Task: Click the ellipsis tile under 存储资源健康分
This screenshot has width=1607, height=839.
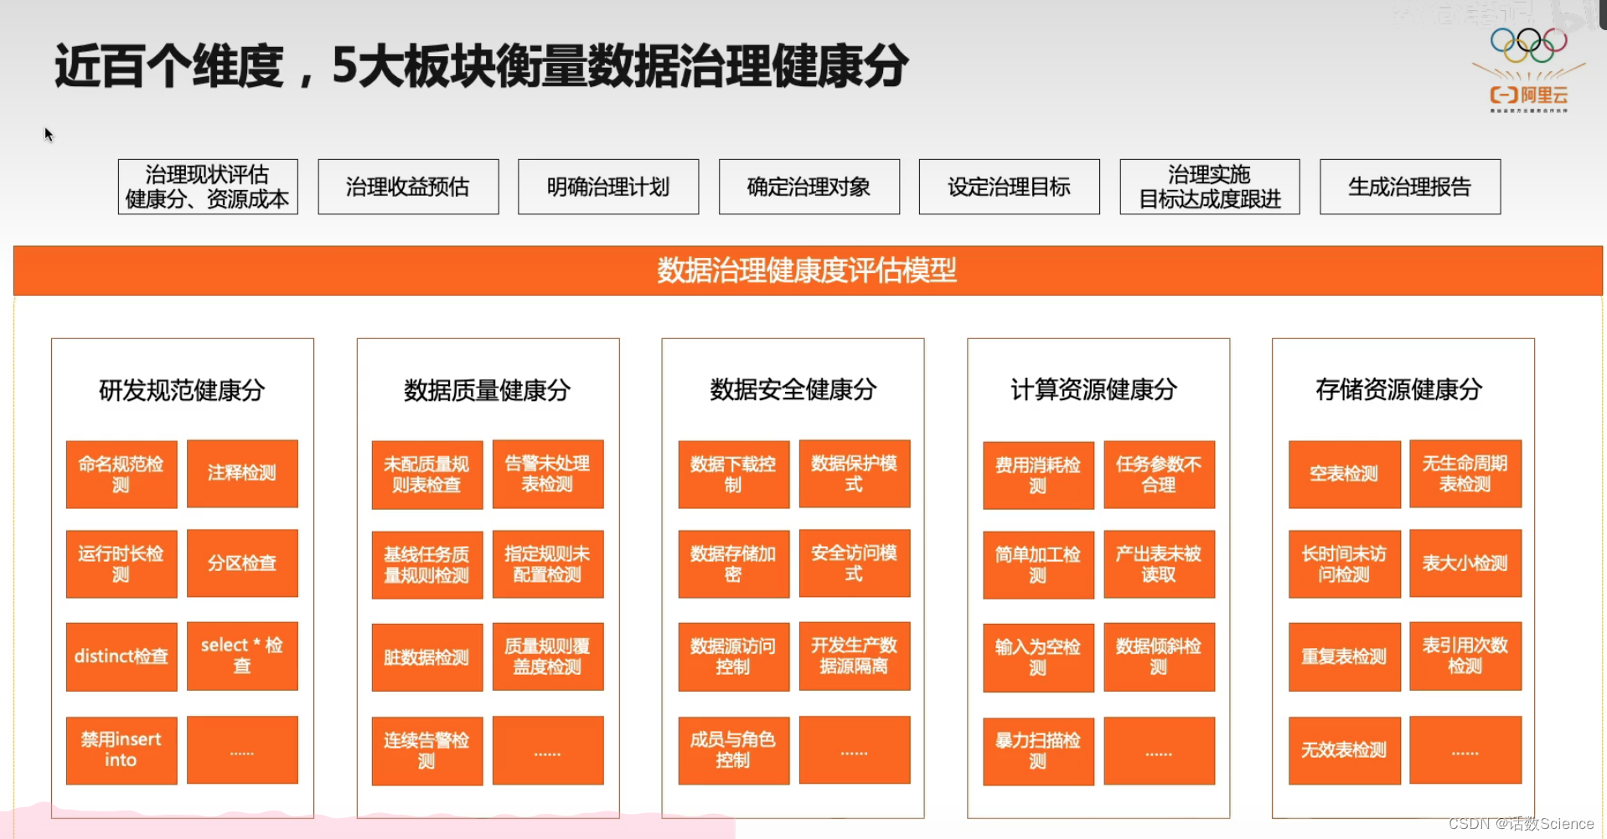Action: click(x=1465, y=750)
